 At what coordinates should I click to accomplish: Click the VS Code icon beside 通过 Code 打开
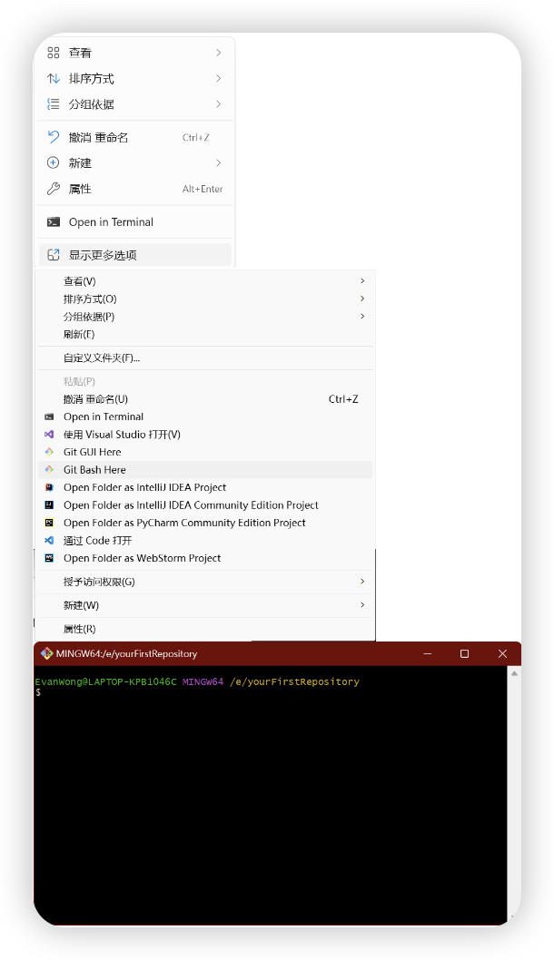(49, 541)
